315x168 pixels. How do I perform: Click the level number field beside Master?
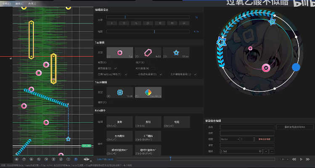click(247, 139)
